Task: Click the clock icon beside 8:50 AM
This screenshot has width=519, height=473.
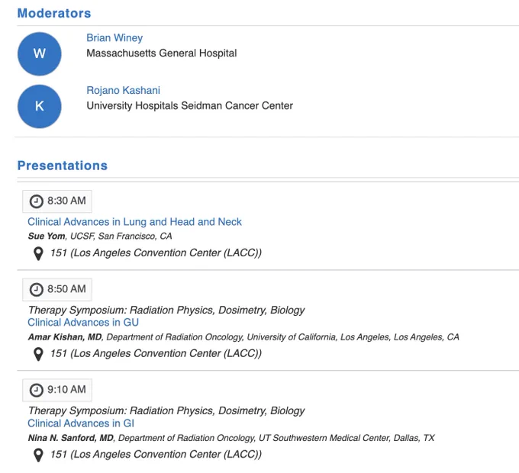Action: [37, 289]
